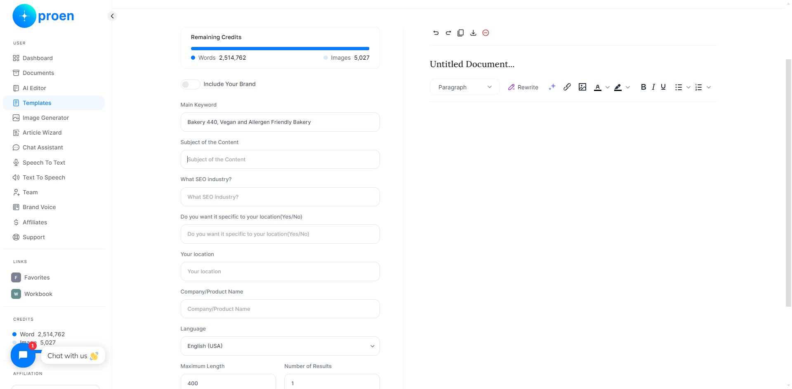Click the remaining credits progress bar
The width and height of the screenshot is (792, 389).
(280, 49)
